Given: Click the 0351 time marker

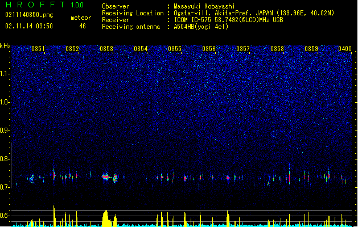Looking at the screenshot, I should coord(38,49).
